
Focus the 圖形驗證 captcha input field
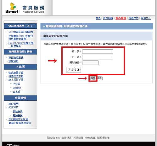pyautogui.click(x=90, y=63)
